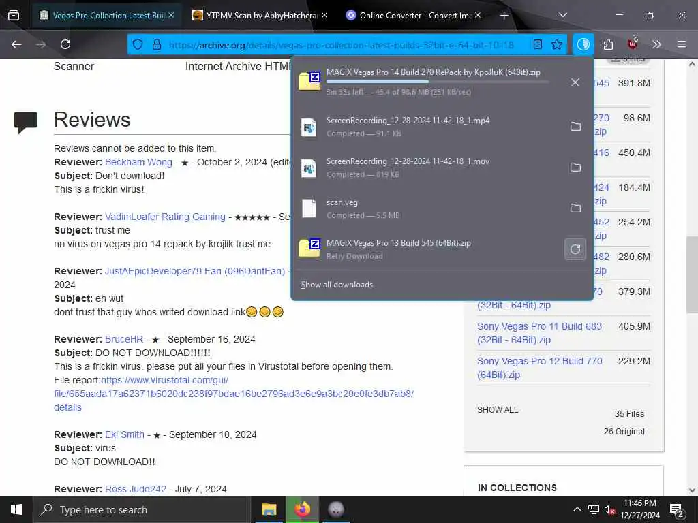
Task: Click the 26 Original count text
Action: click(624, 431)
